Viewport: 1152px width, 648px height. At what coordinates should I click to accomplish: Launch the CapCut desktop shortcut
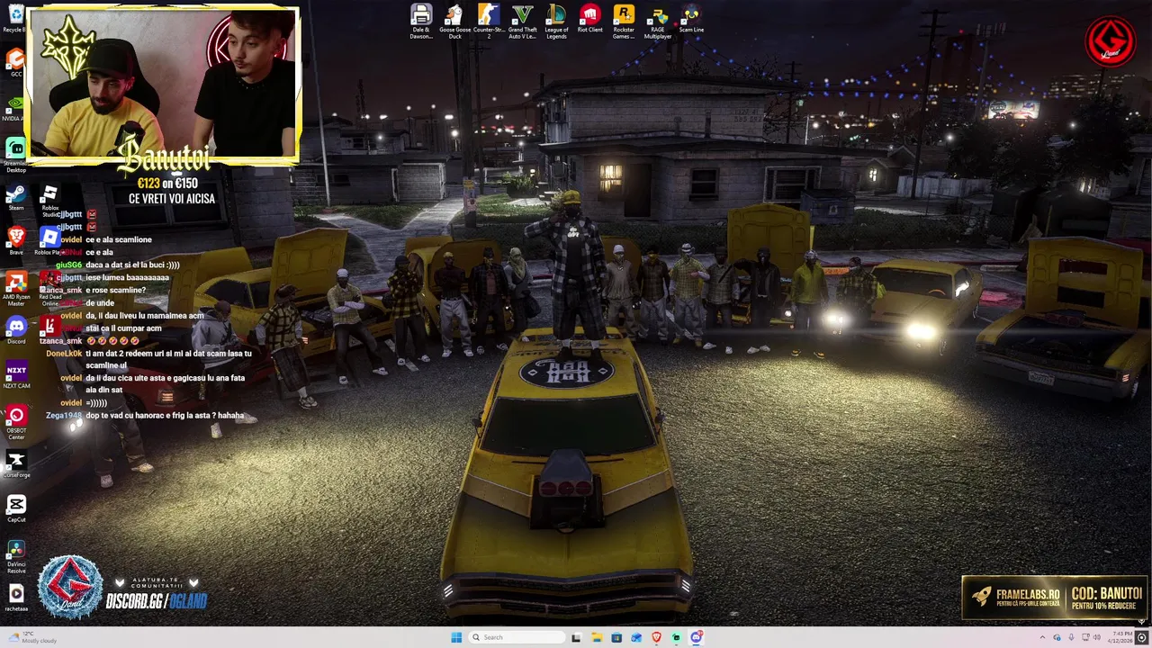[15, 508]
